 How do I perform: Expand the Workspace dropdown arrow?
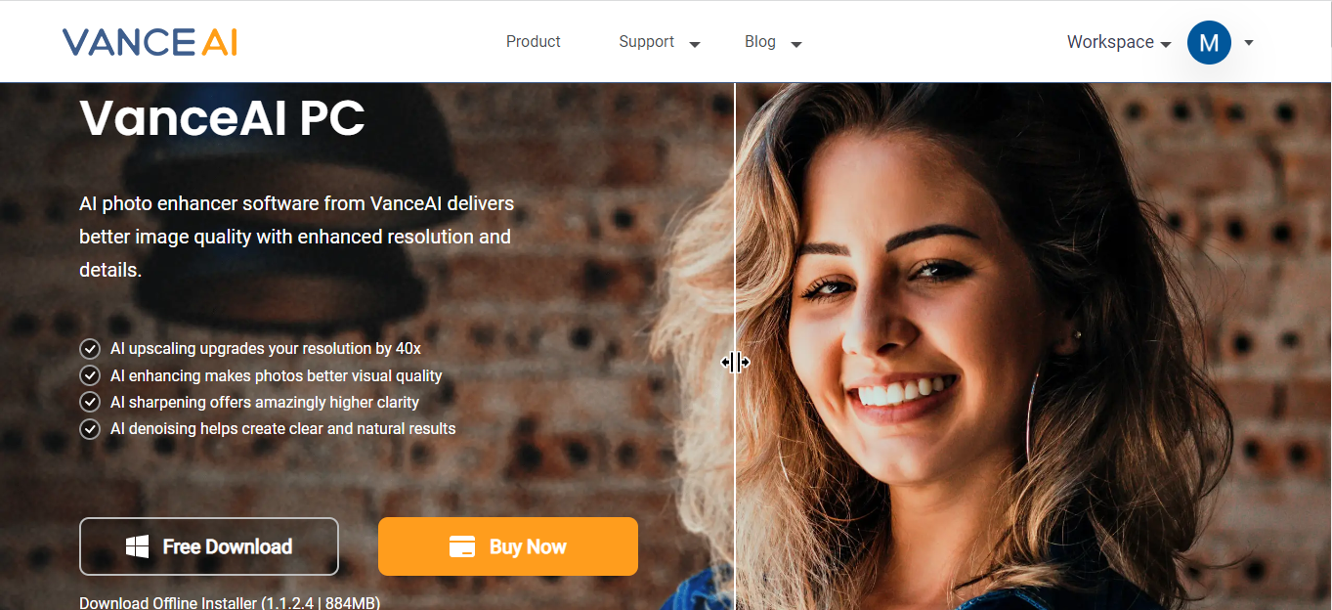coord(1165,44)
